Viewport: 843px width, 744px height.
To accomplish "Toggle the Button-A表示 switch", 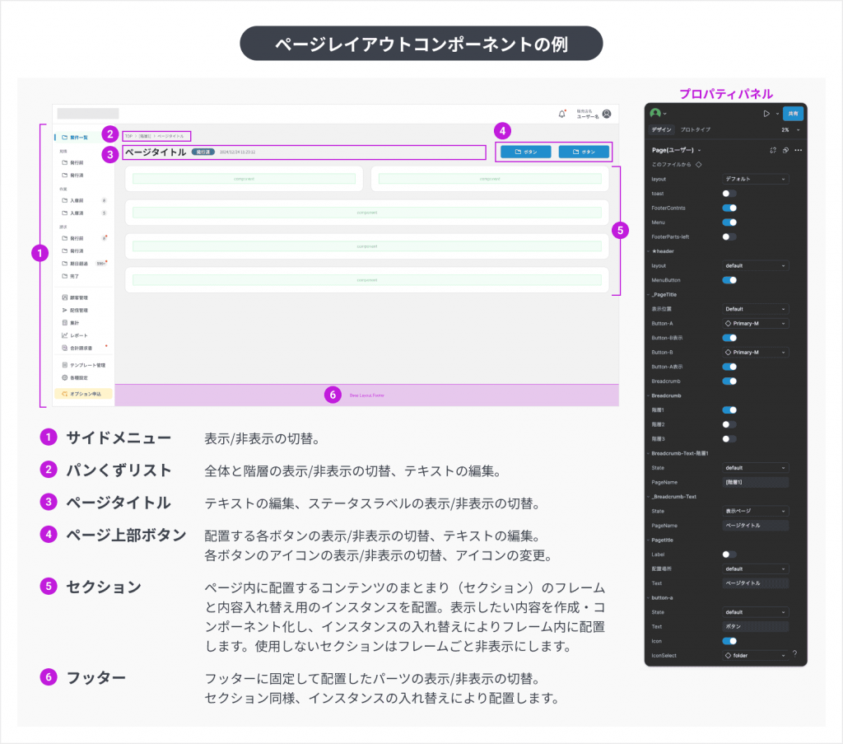I will [729, 367].
